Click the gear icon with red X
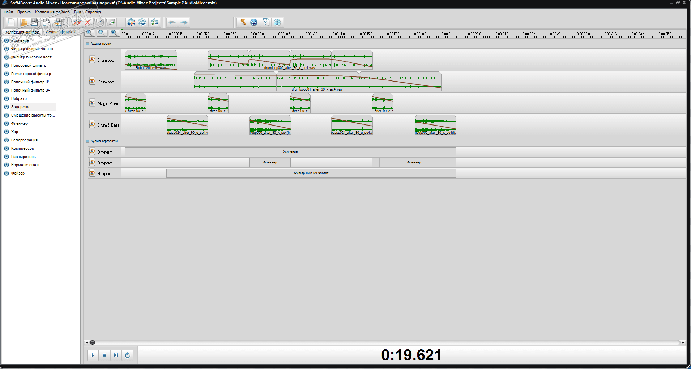 pyautogui.click(x=131, y=22)
